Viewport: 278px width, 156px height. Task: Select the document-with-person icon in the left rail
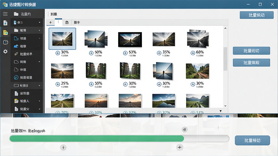coord(5,23)
